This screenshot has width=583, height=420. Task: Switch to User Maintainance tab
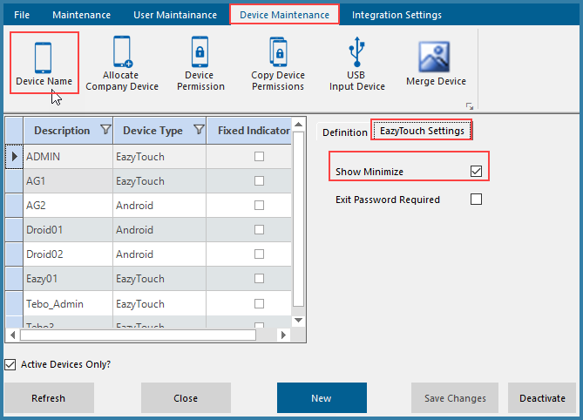tap(175, 15)
